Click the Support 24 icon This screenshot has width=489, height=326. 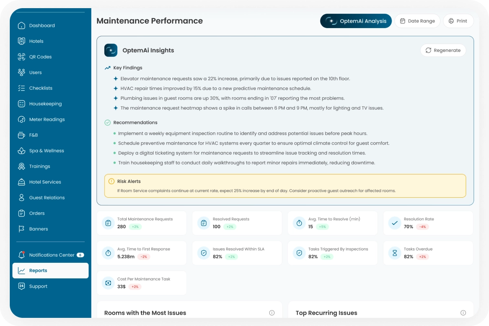[22, 286]
